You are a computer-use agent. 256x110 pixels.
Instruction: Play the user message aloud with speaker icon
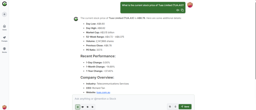click(x=177, y=10)
